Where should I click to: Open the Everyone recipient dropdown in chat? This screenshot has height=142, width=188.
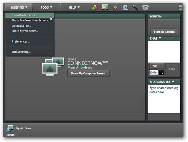157,66
